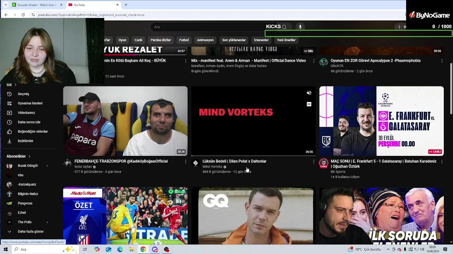Screen dimensions: 453x254
Task: Open İLK SORUDA video thumbnail
Action: pos(382,216)
